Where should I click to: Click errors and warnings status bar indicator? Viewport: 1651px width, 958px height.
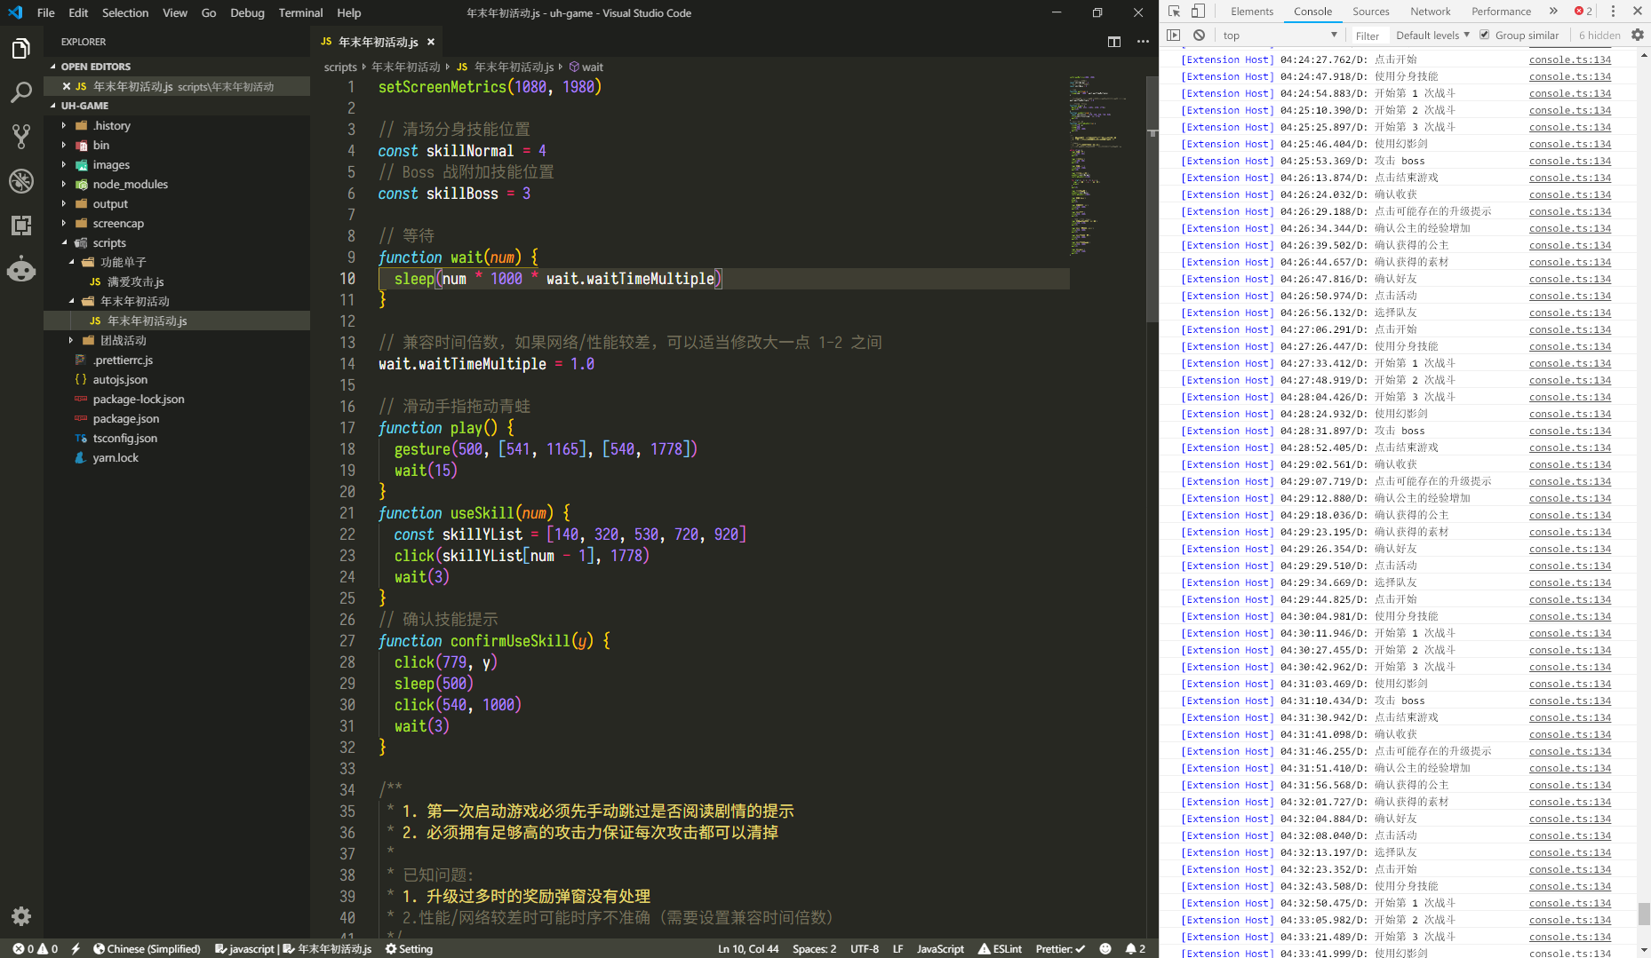(36, 948)
